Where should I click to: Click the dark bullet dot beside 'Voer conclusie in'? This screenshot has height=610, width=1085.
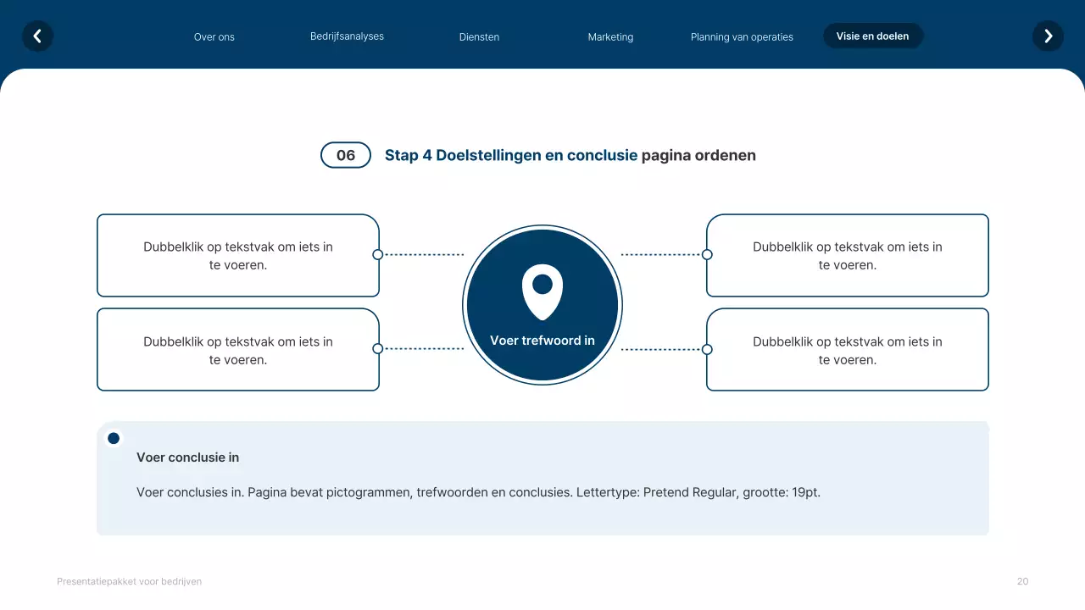click(113, 438)
